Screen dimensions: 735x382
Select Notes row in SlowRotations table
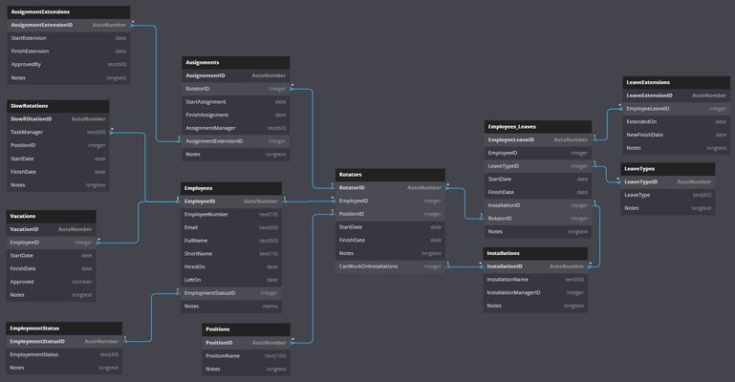point(58,185)
